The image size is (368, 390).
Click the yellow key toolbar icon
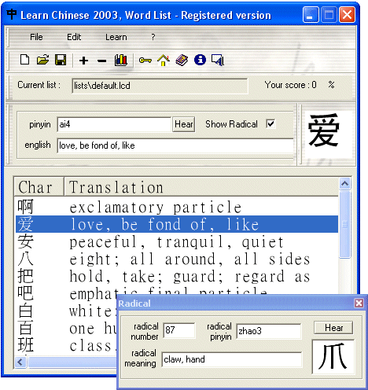[145, 61]
